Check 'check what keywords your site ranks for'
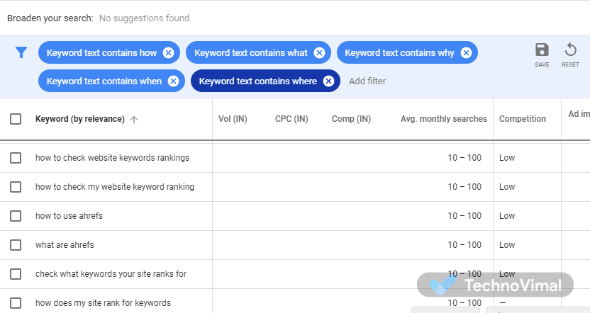This screenshot has height=313, width=590. (16, 274)
